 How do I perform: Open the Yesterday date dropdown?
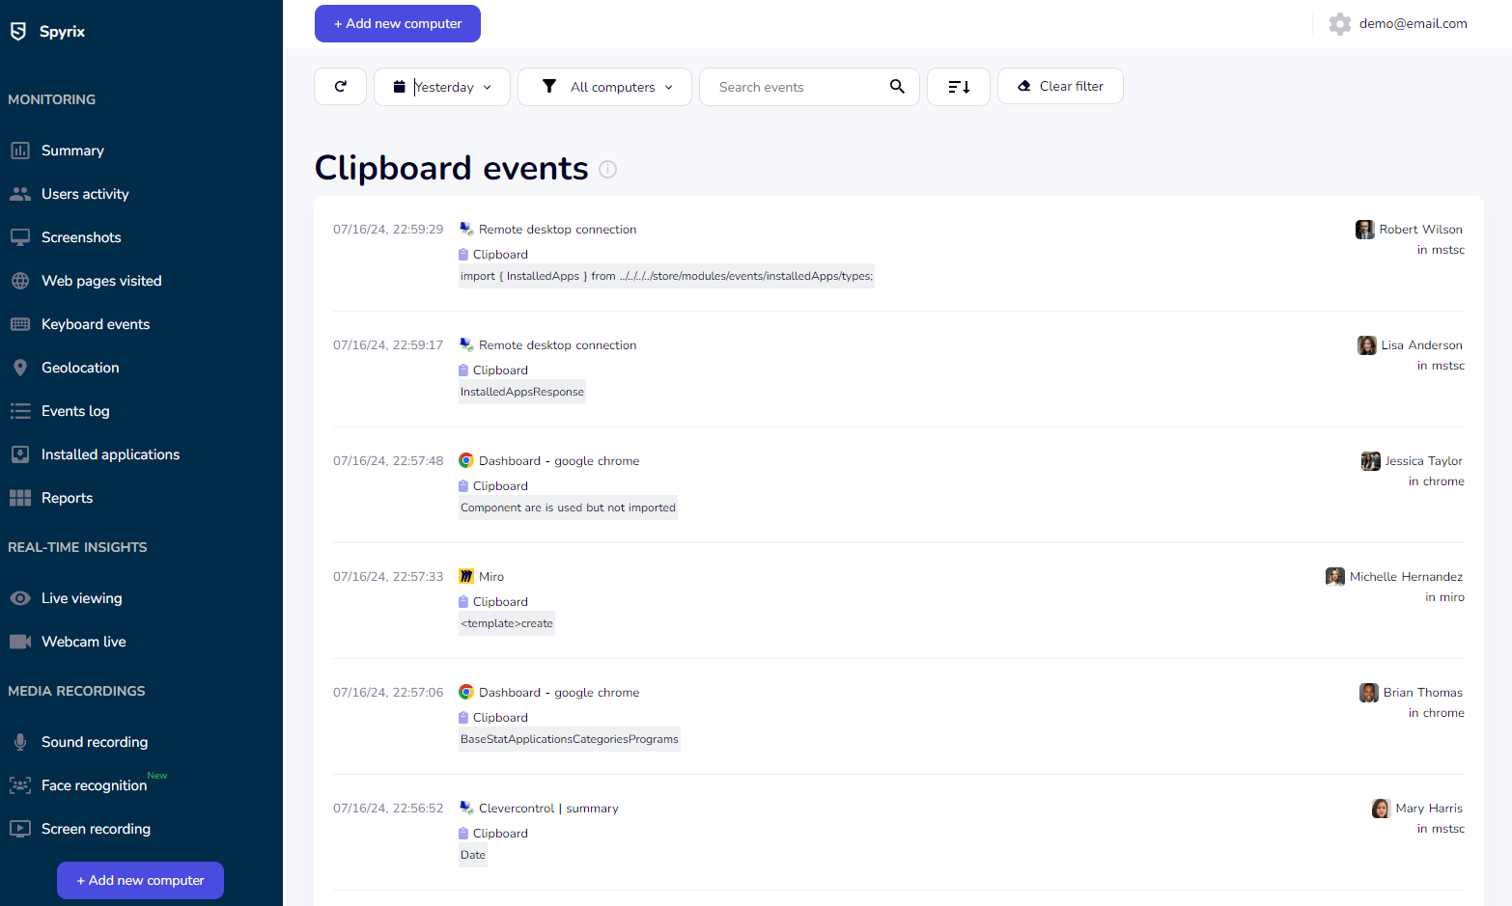(x=442, y=87)
